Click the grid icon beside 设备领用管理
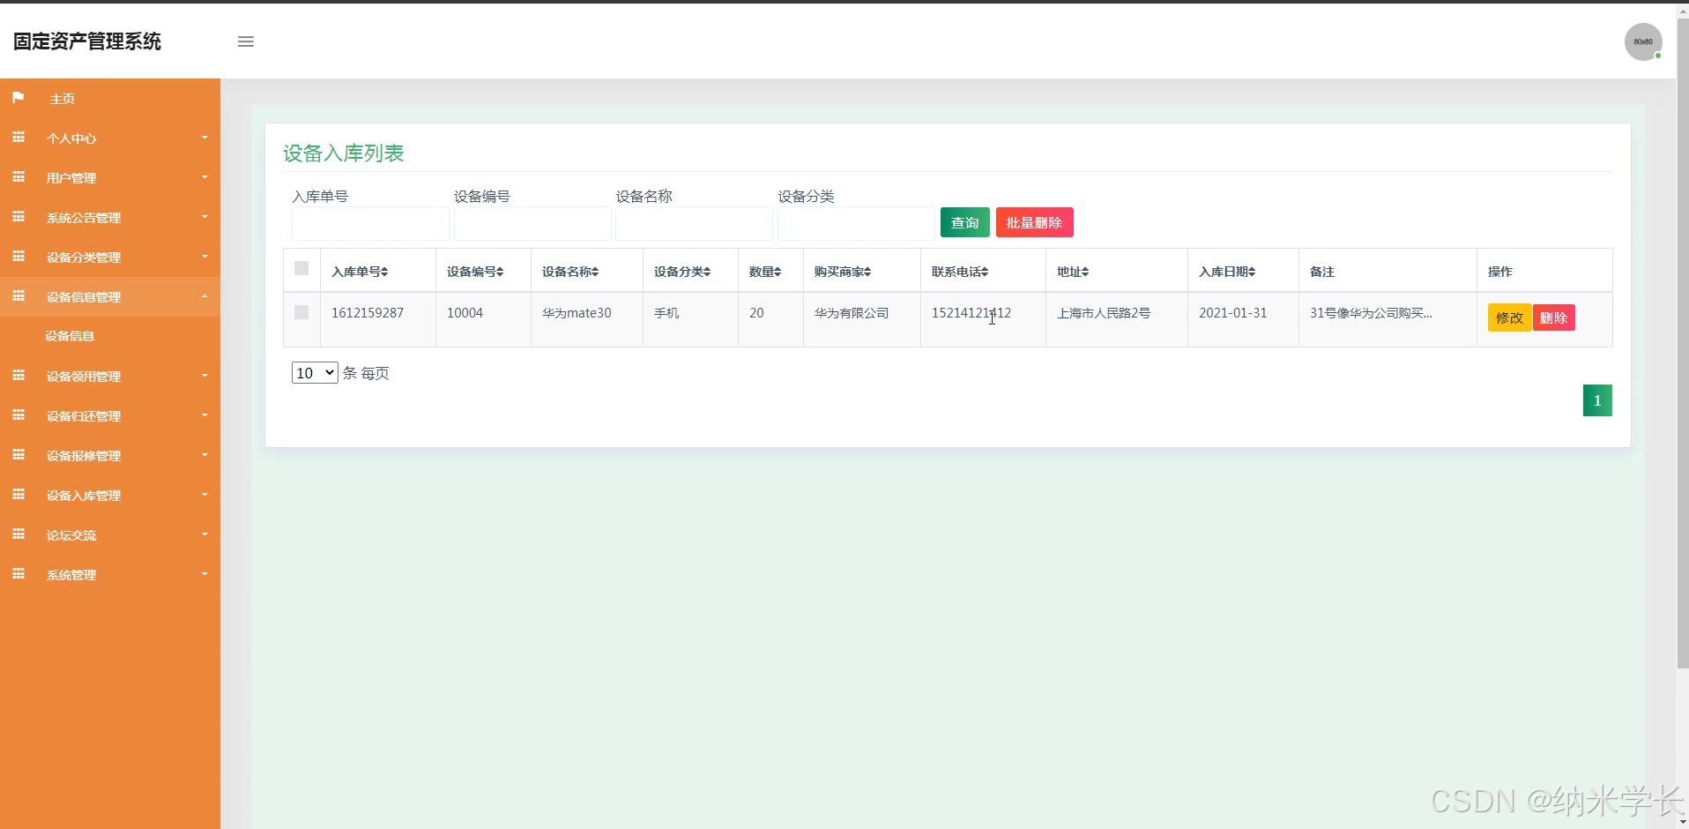The image size is (1689, 829). (19, 376)
